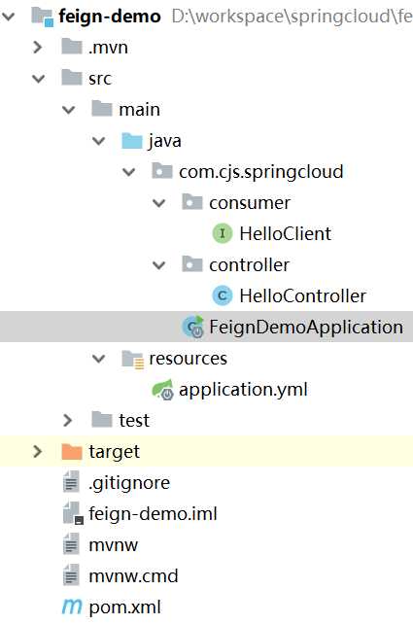The image size is (413, 624).
Task: Click the HelloController class icon
Action: tap(223, 295)
